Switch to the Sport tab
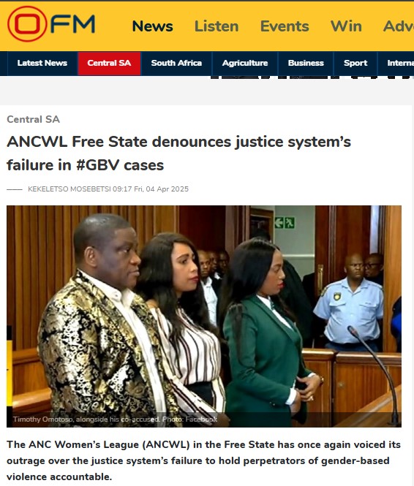The height and width of the screenshot is (486, 414). pyautogui.click(x=355, y=64)
